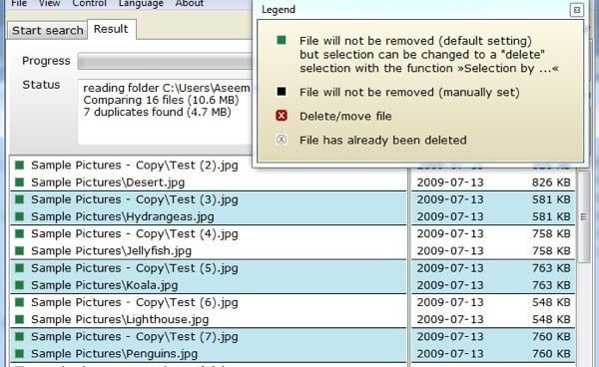Click status line 'Comparing 16 files (10.6 MB)'
Viewport: 599px width, 367px height.
coord(161,100)
